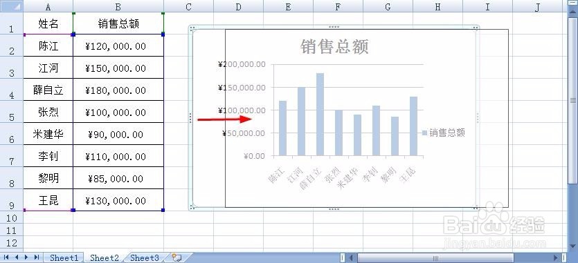Select column A header

pos(48,6)
